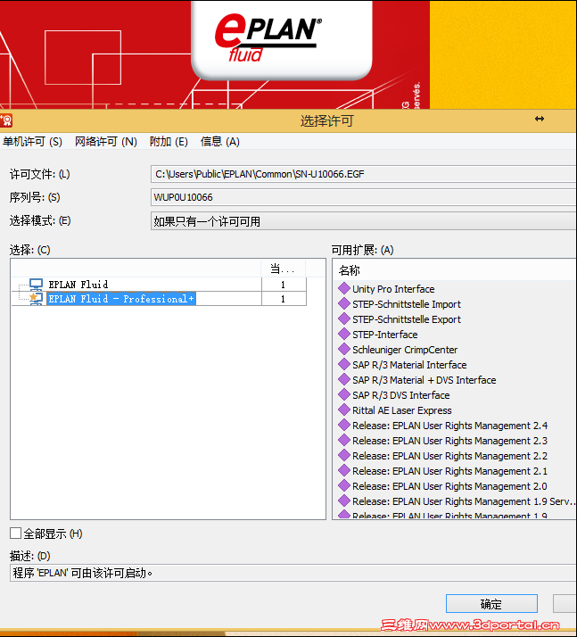Image resolution: width=577 pixels, height=637 pixels.
Task: Select Schleuniger CrimpCenter text
Action: [x=405, y=350]
